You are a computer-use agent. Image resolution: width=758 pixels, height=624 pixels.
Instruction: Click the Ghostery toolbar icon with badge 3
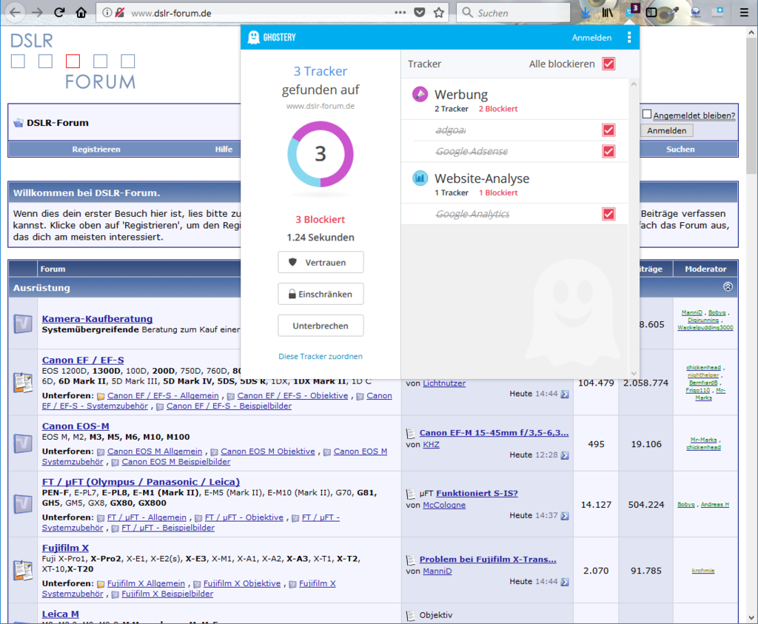pyautogui.click(x=631, y=12)
